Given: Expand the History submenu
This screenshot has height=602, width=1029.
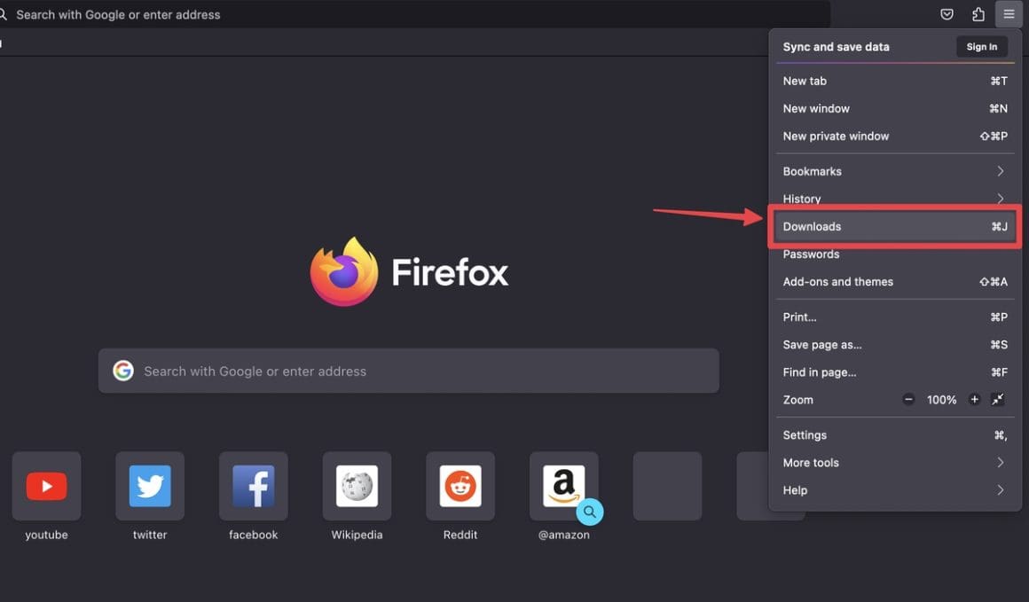Looking at the screenshot, I should click(894, 199).
